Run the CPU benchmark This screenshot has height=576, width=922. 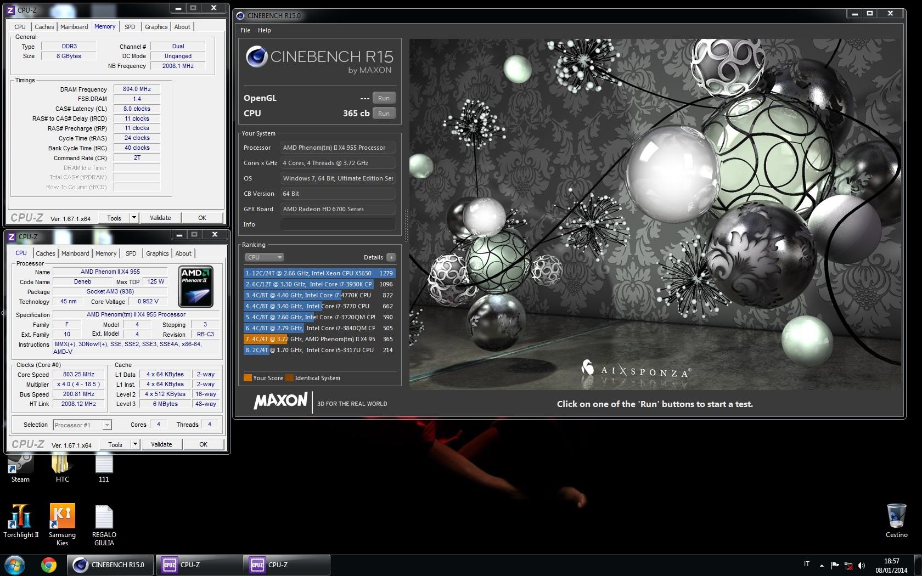[384, 114]
